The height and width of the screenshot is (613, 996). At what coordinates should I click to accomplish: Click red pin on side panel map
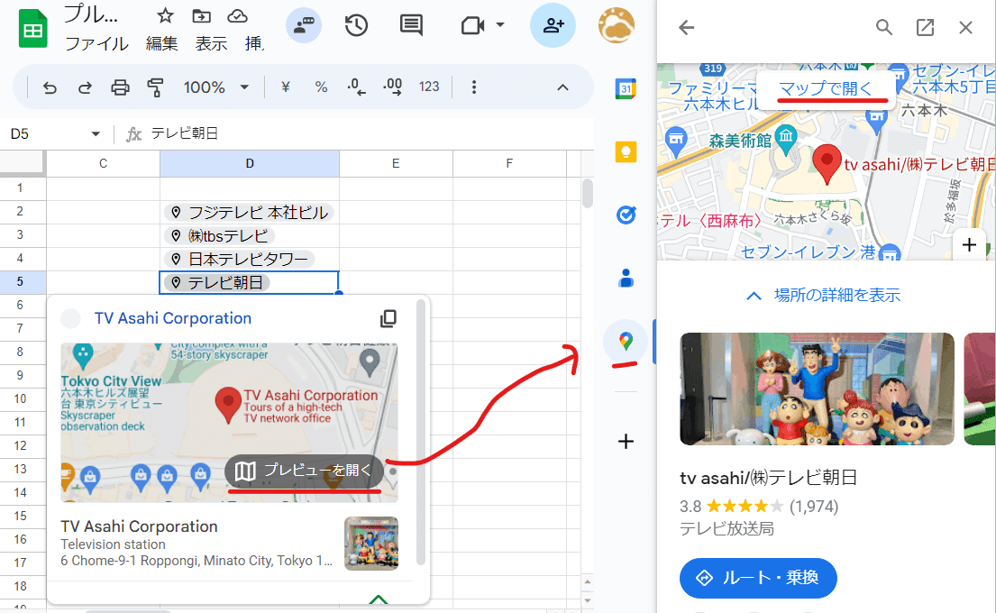(x=827, y=164)
